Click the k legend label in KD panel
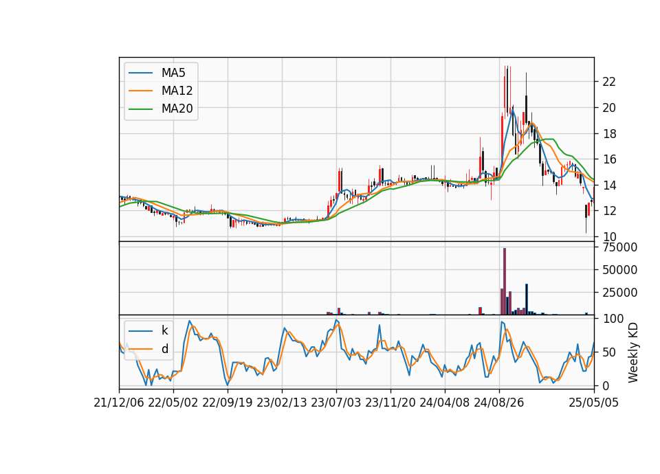This screenshot has height=474, width=660. click(164, 330)
